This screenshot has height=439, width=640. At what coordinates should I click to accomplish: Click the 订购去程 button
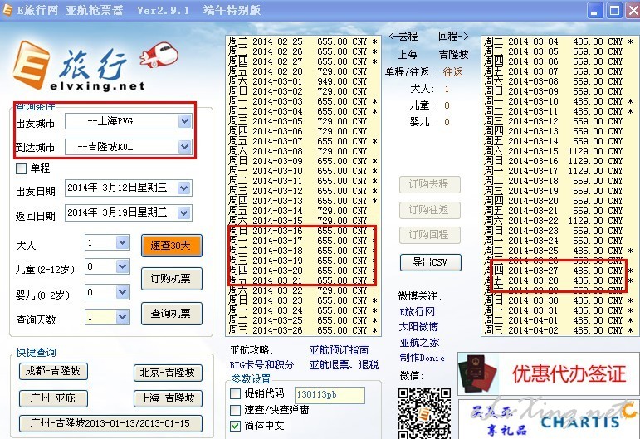coord(430,184)
